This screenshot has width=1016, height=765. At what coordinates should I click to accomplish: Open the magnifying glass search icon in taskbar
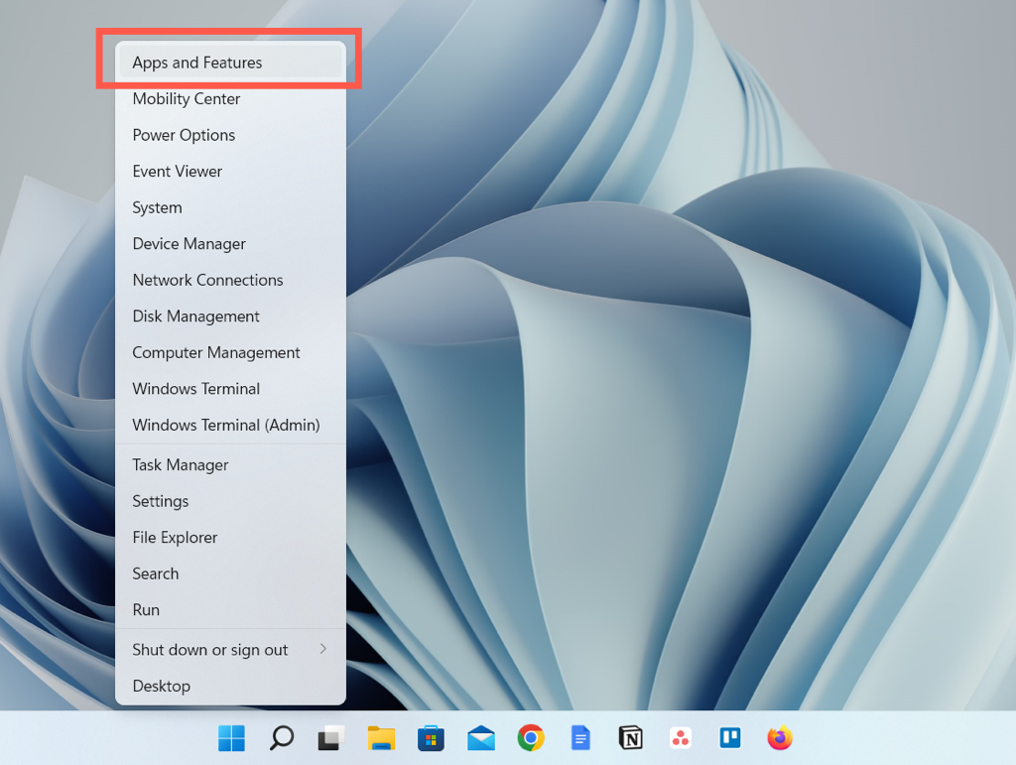pos(282,738)
